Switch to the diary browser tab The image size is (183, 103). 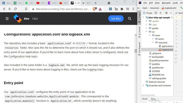point(7,3)
